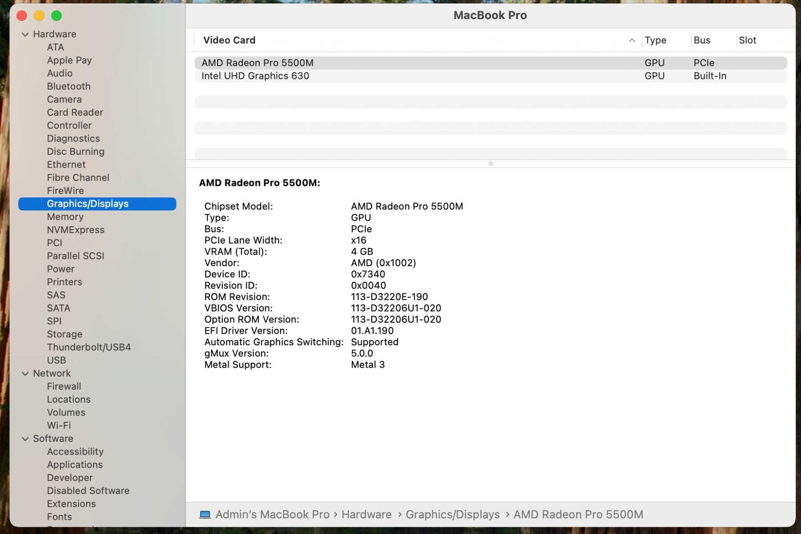Open Diagnostics section
Viewport: 801px width, 534px height.
click(73, 138)
